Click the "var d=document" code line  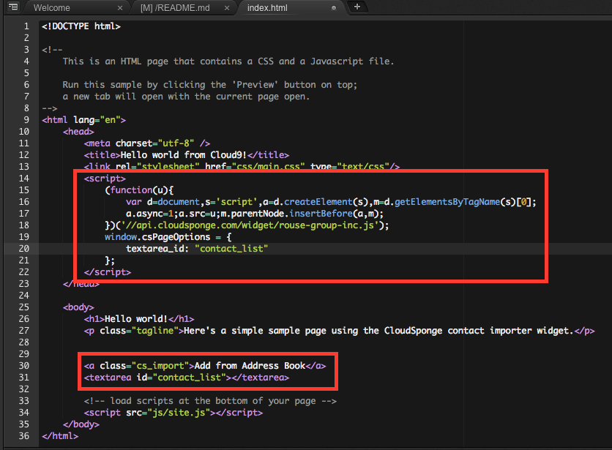coord(331,202)
